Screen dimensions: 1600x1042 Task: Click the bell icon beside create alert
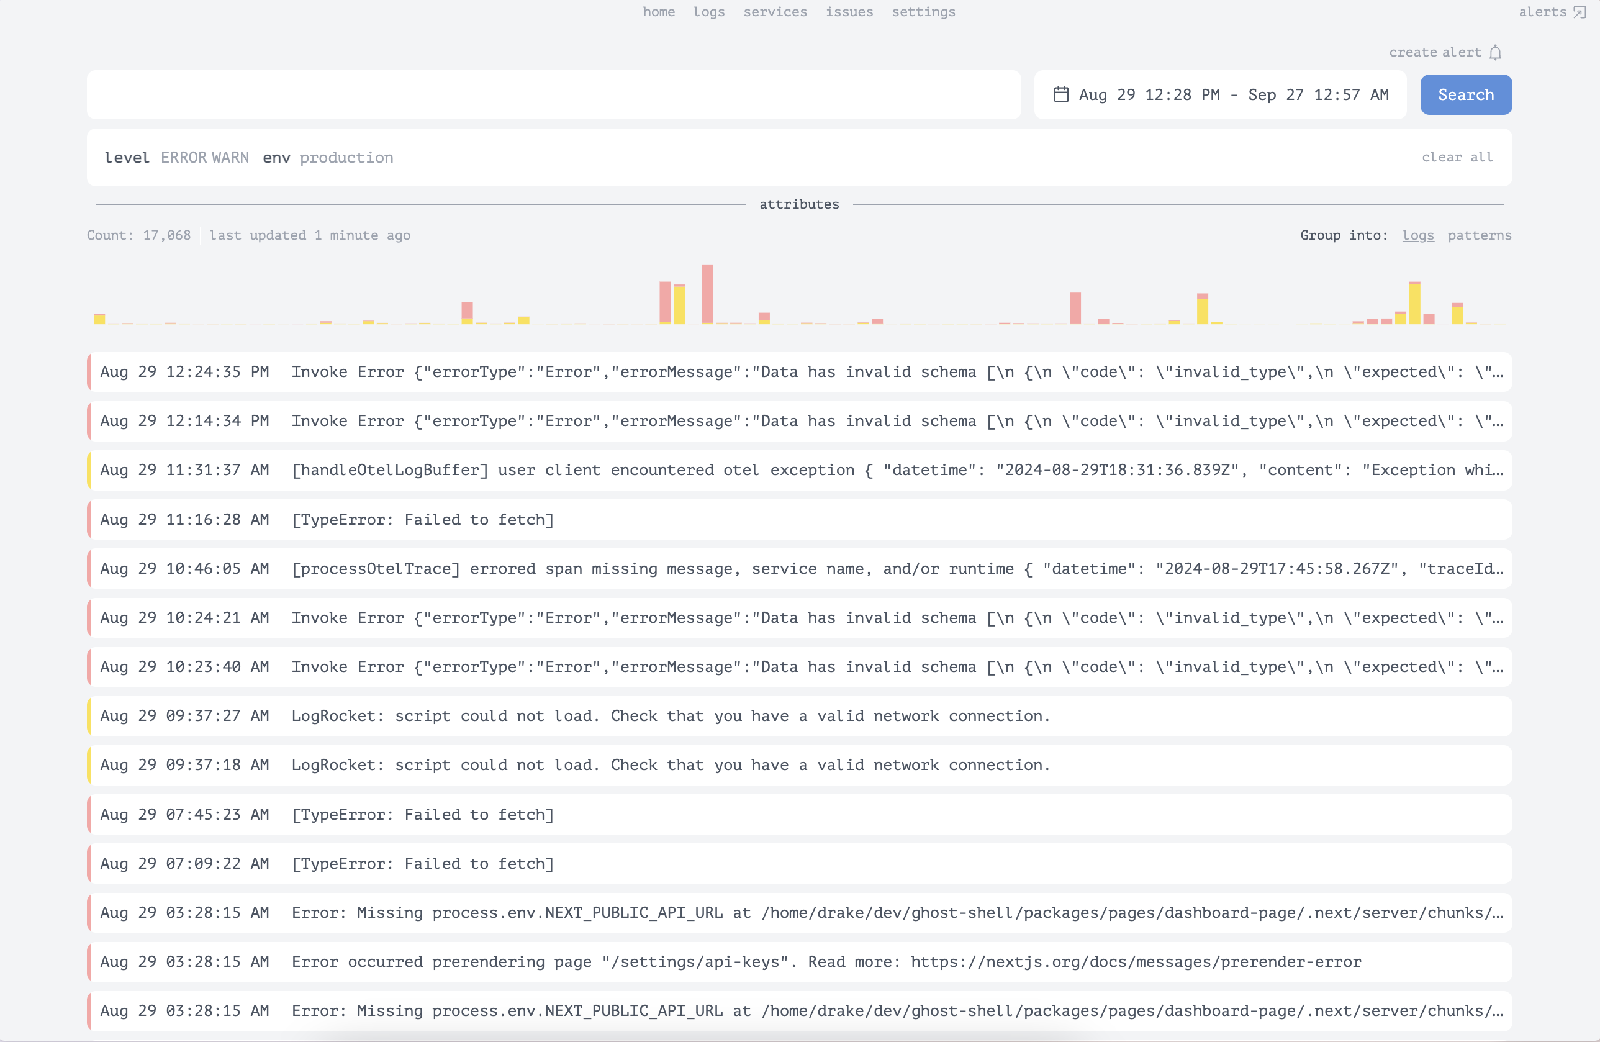pos(1495,52)
